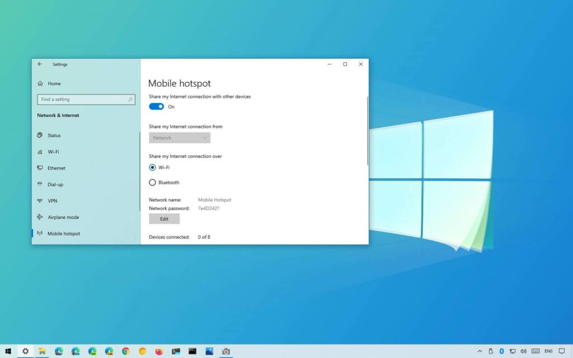Click the Find a setting search box
This screenshot has width=573, height=358.
[86, 99]
